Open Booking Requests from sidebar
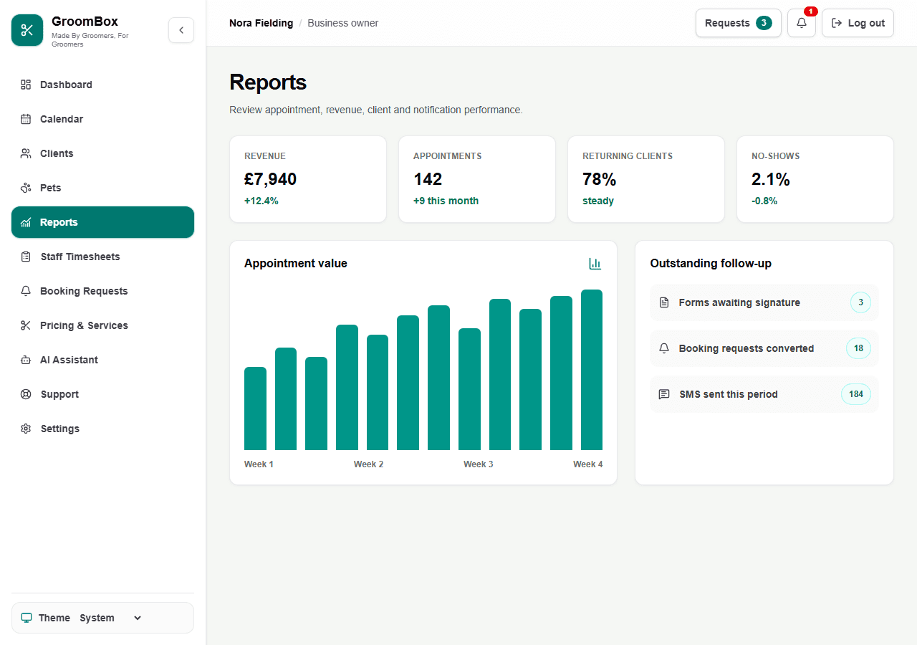 102,291
